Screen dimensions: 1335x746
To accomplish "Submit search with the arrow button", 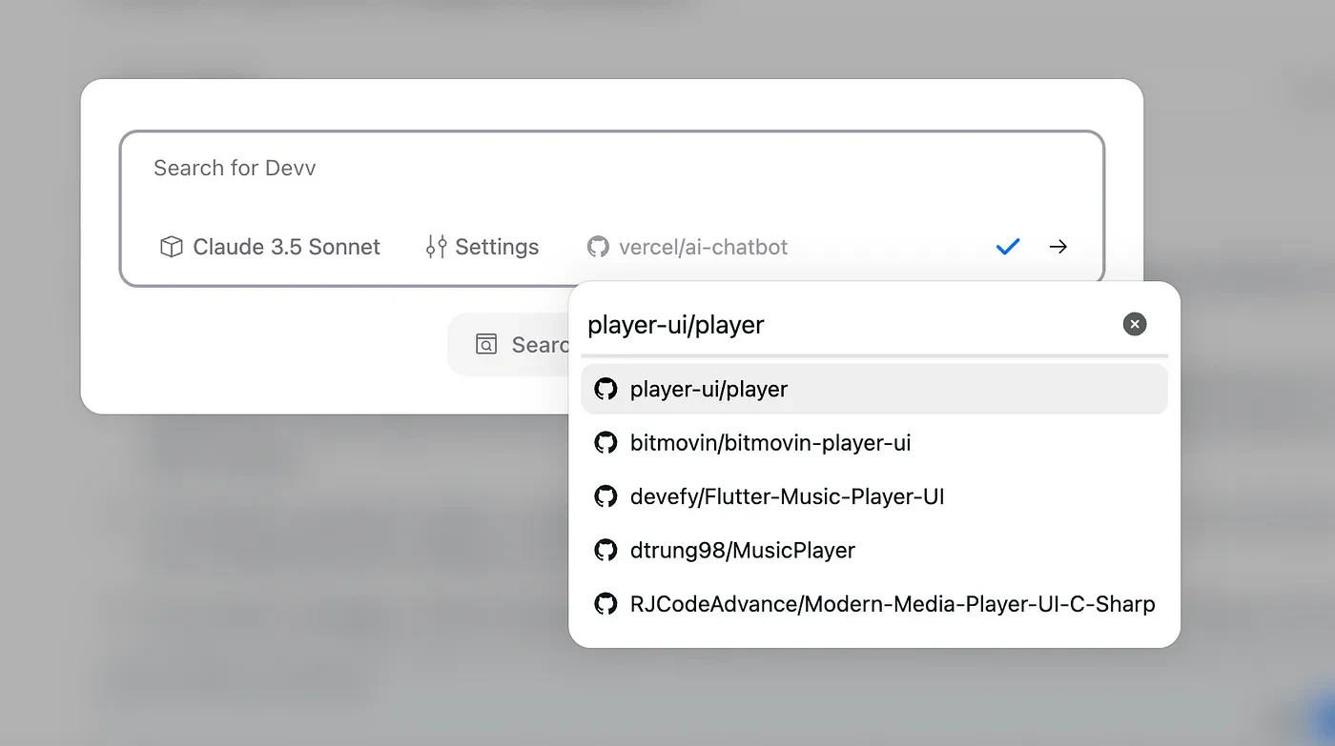I will click(x=1058, y=247).
